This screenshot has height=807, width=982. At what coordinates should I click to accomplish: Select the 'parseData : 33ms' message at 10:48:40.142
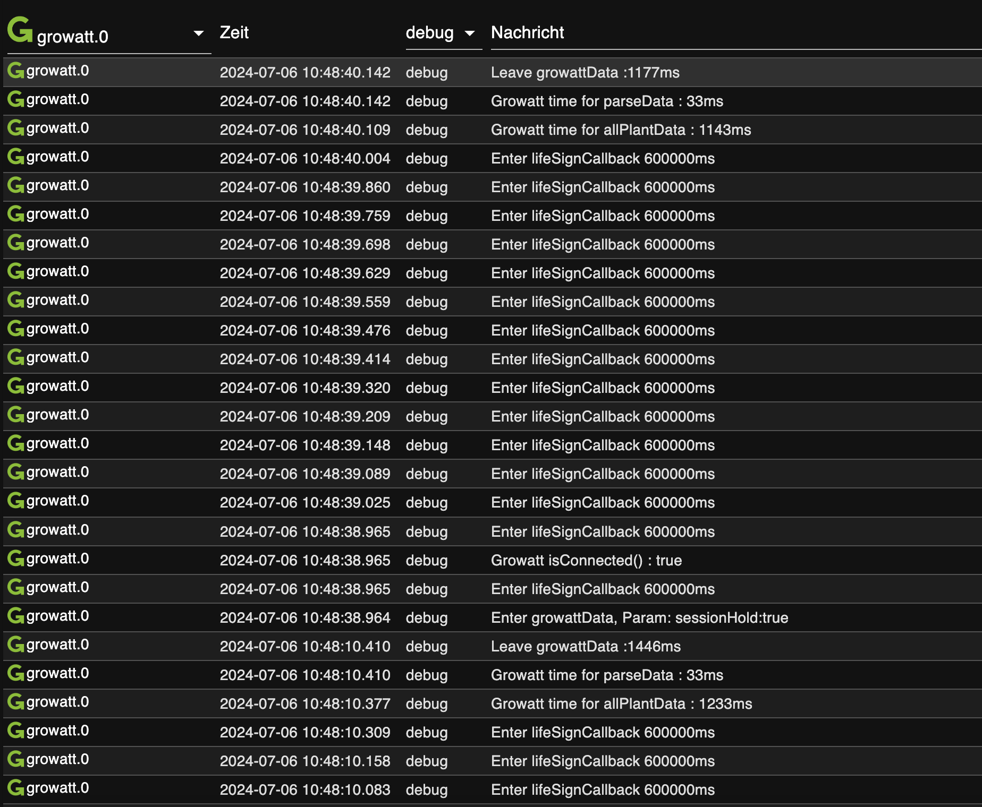(607, 101)
